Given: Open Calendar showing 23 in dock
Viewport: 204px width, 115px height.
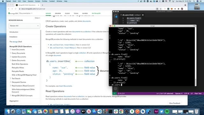Looking at the screenshot, I should point(56,111).
